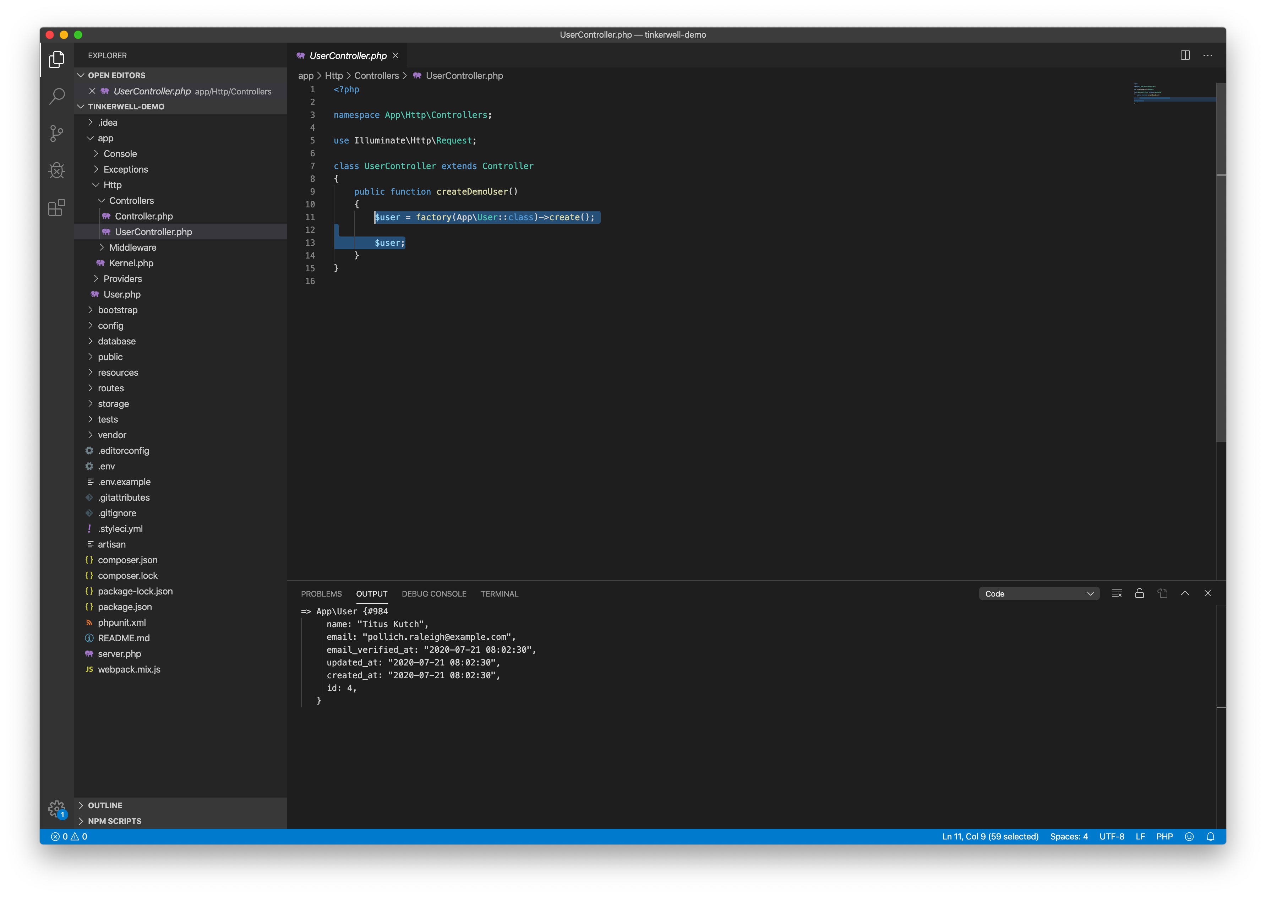Switch to the Problems panel tab
1266x897 pixels.
pos(321,594)
